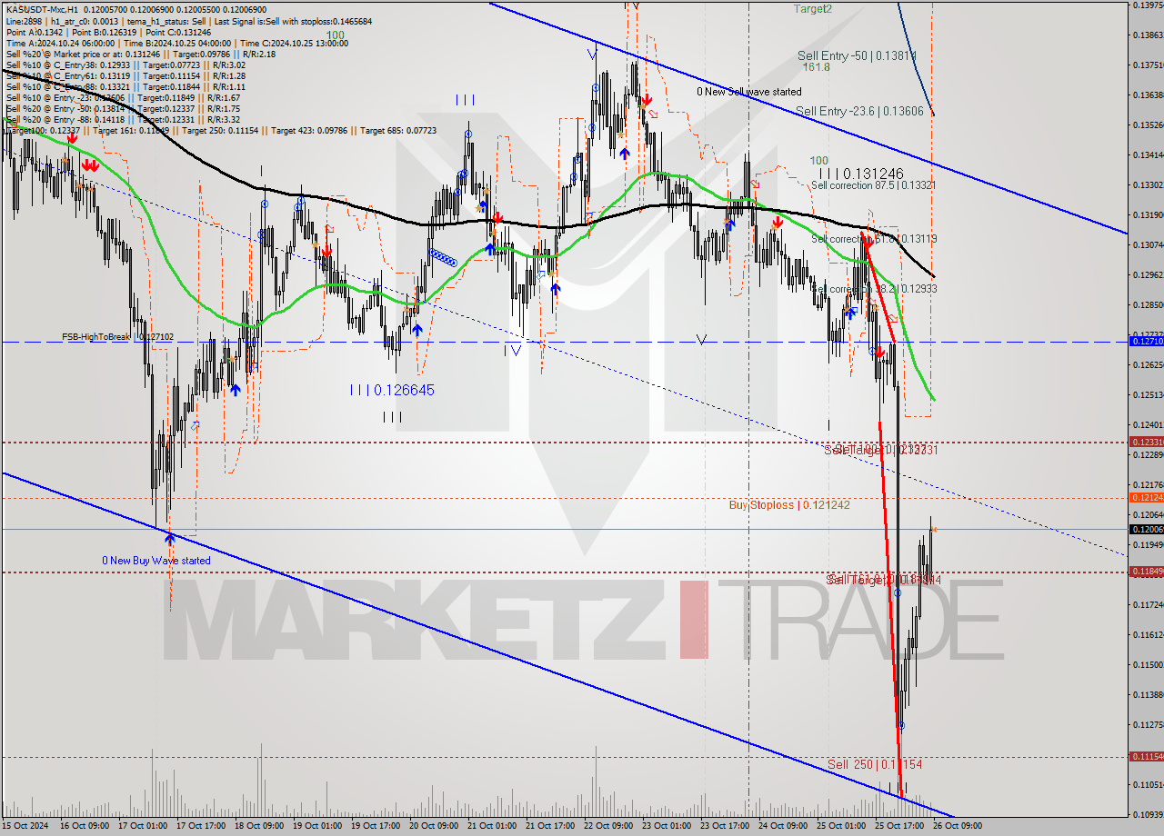Click the 0.11500 price scale value
1164x836 pixels.
(1147, 664)
